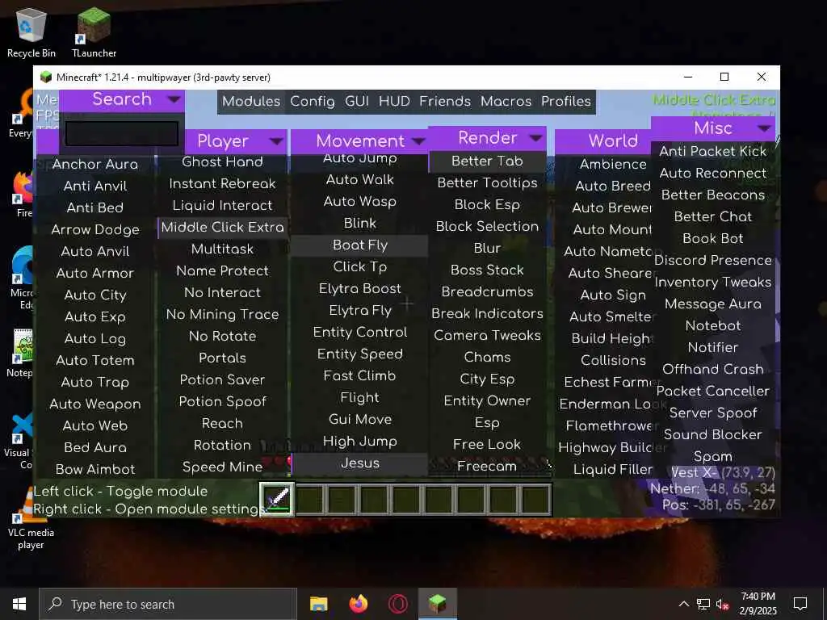Open the Recycle Bin desktop icon
This screenshot has height=620, width=827.
click(x=31, y=32)
